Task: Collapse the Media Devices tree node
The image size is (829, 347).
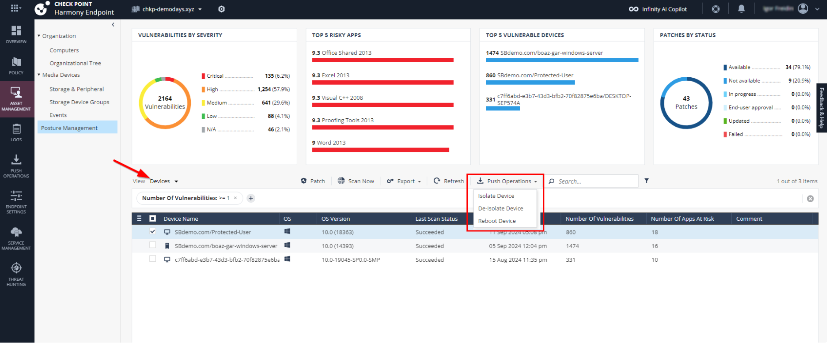Action: 39,75
